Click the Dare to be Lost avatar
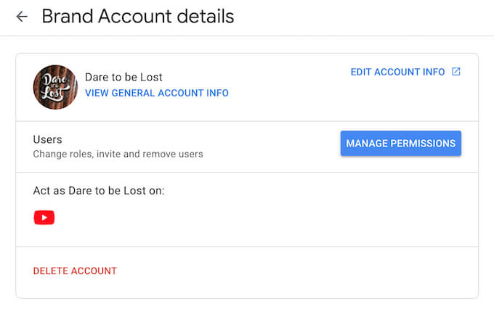This screenshot has height=317, width=494. pyautogui.click(x=55, y=87)
